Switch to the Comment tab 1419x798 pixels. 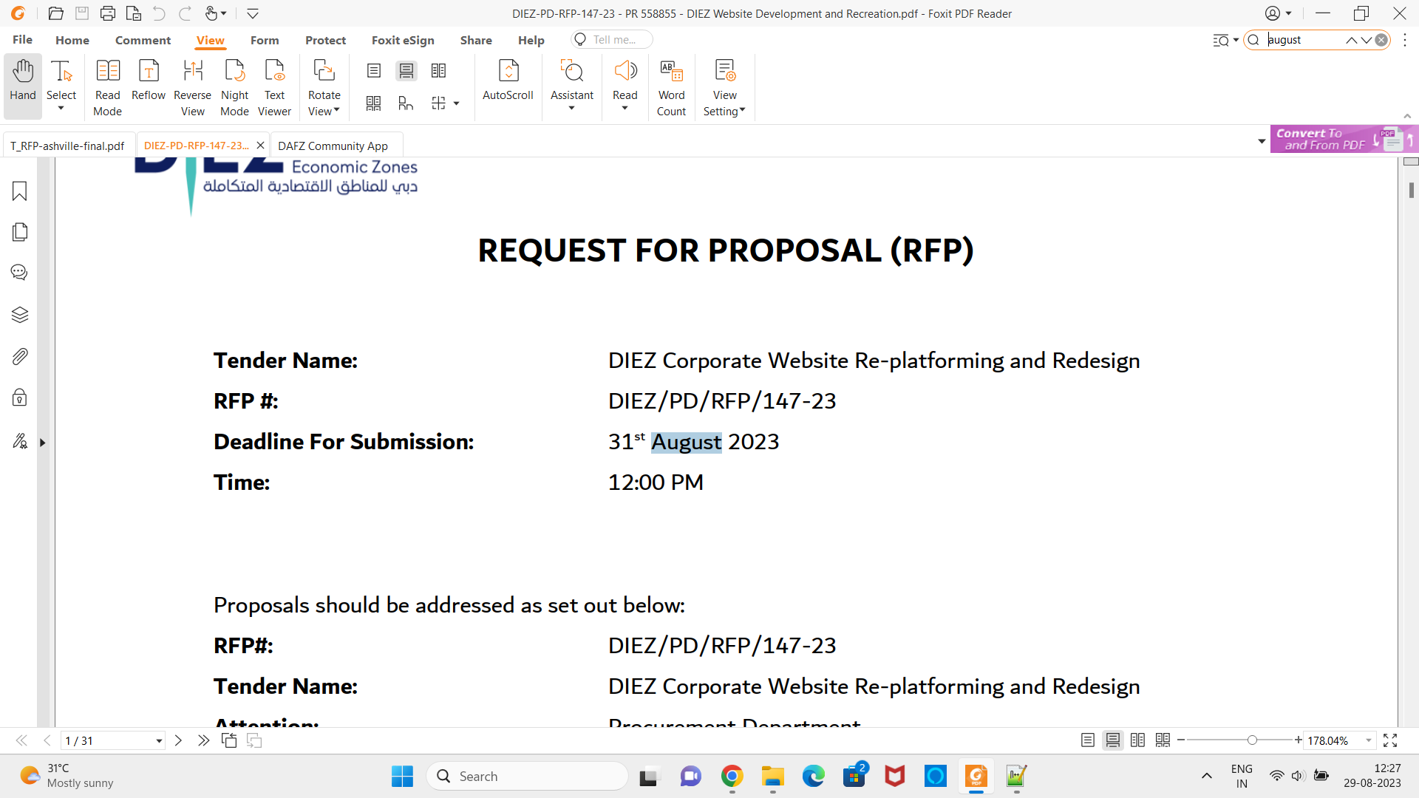[143, 40]
